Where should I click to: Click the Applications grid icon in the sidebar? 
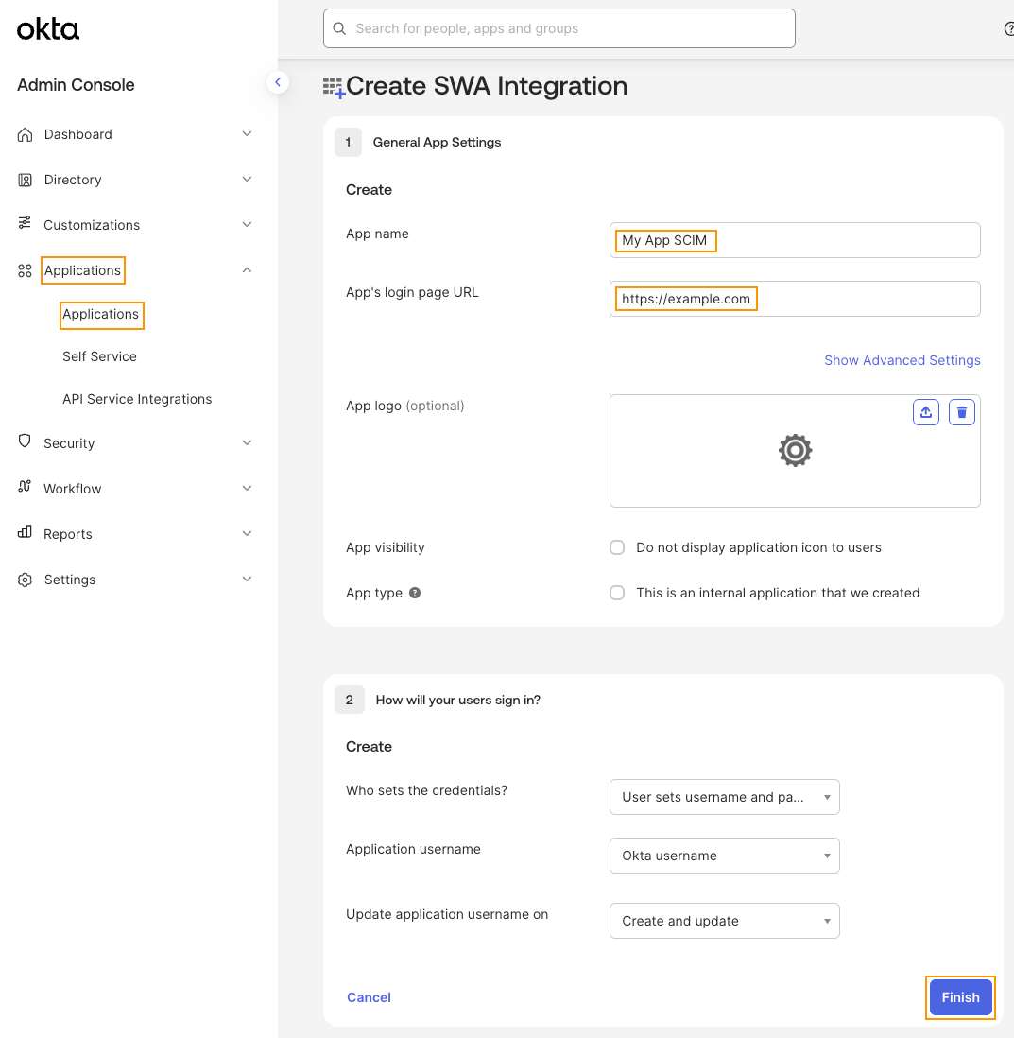pyautogui.click(x=26, y=270)
